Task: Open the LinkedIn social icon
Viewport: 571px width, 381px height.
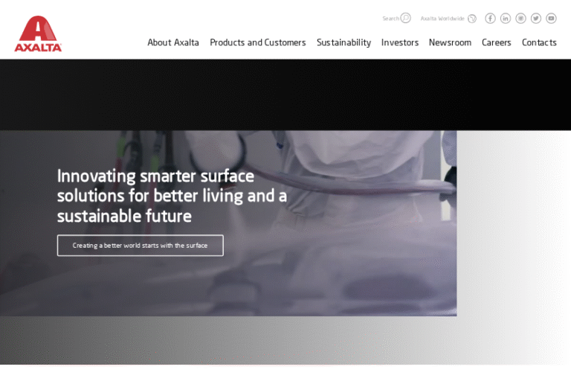Action: click(x=506, y=18)
